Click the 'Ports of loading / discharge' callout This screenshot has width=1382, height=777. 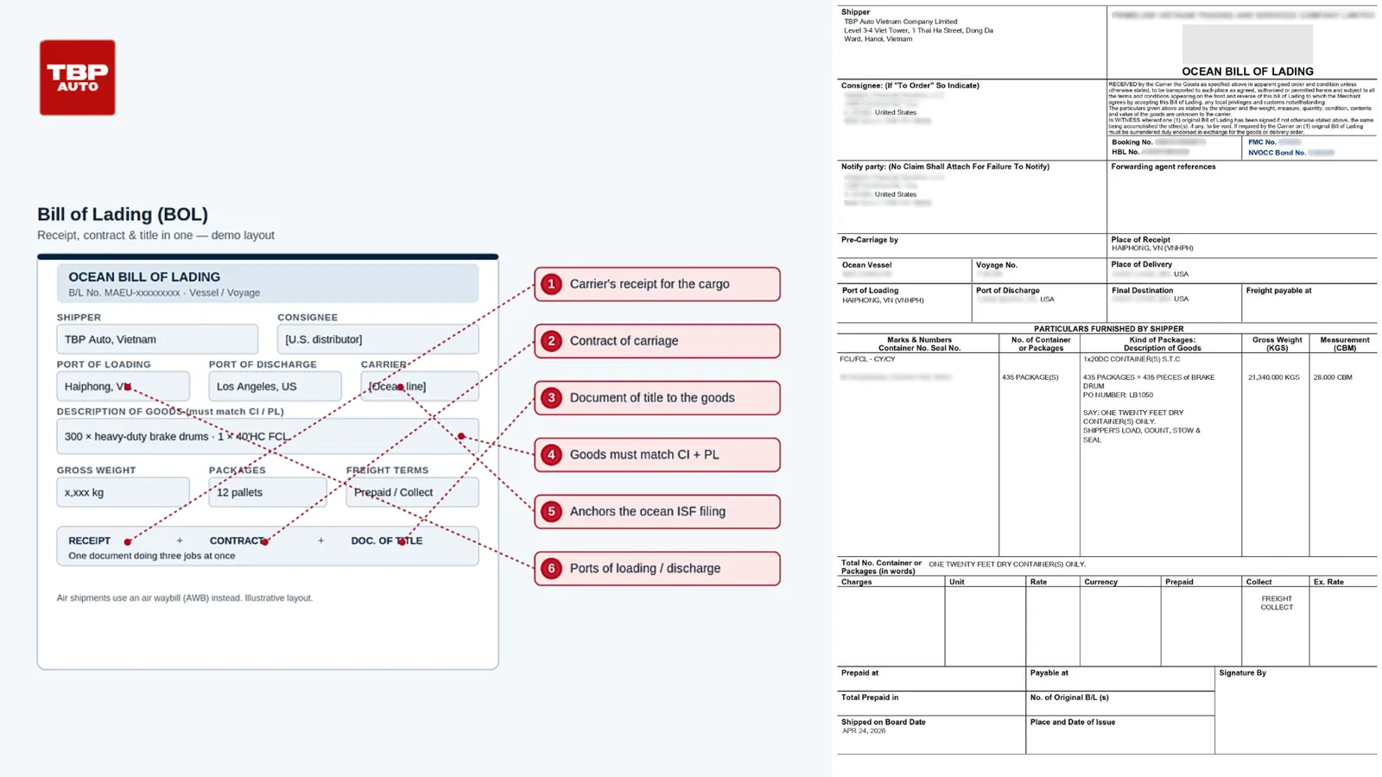pyautogui.click(x=656, y=569)
